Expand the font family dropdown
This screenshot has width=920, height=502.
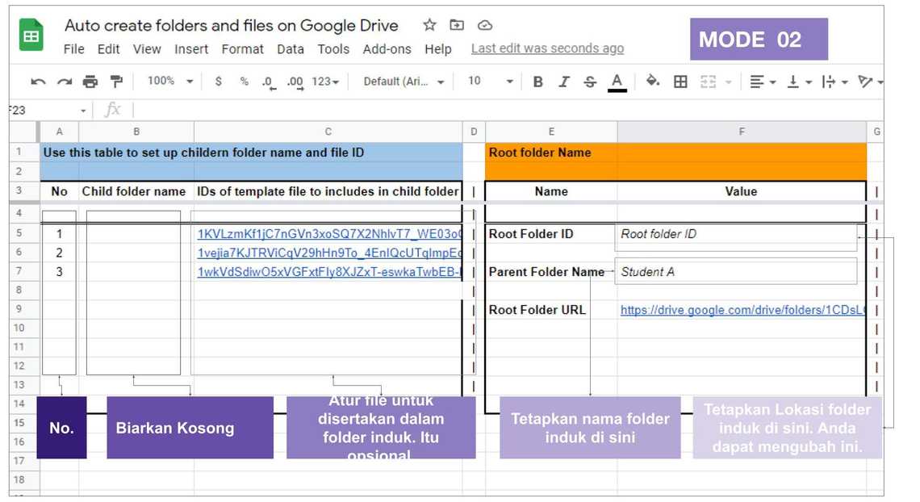pyautogui.click(x=404, y=82)
